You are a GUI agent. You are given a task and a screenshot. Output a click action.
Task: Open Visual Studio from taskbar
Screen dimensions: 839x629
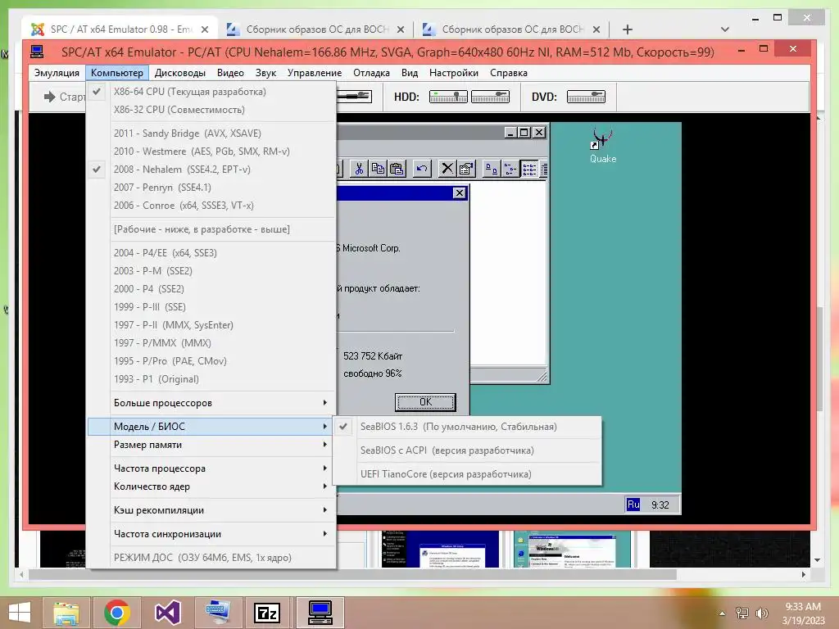coord(167,613)
